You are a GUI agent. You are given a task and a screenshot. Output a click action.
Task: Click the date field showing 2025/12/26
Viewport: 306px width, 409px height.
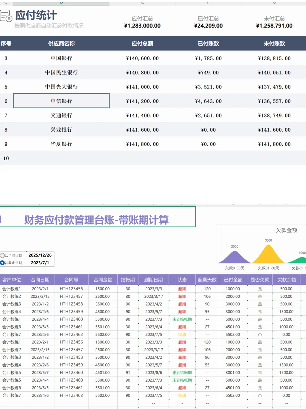pos(40,255)
